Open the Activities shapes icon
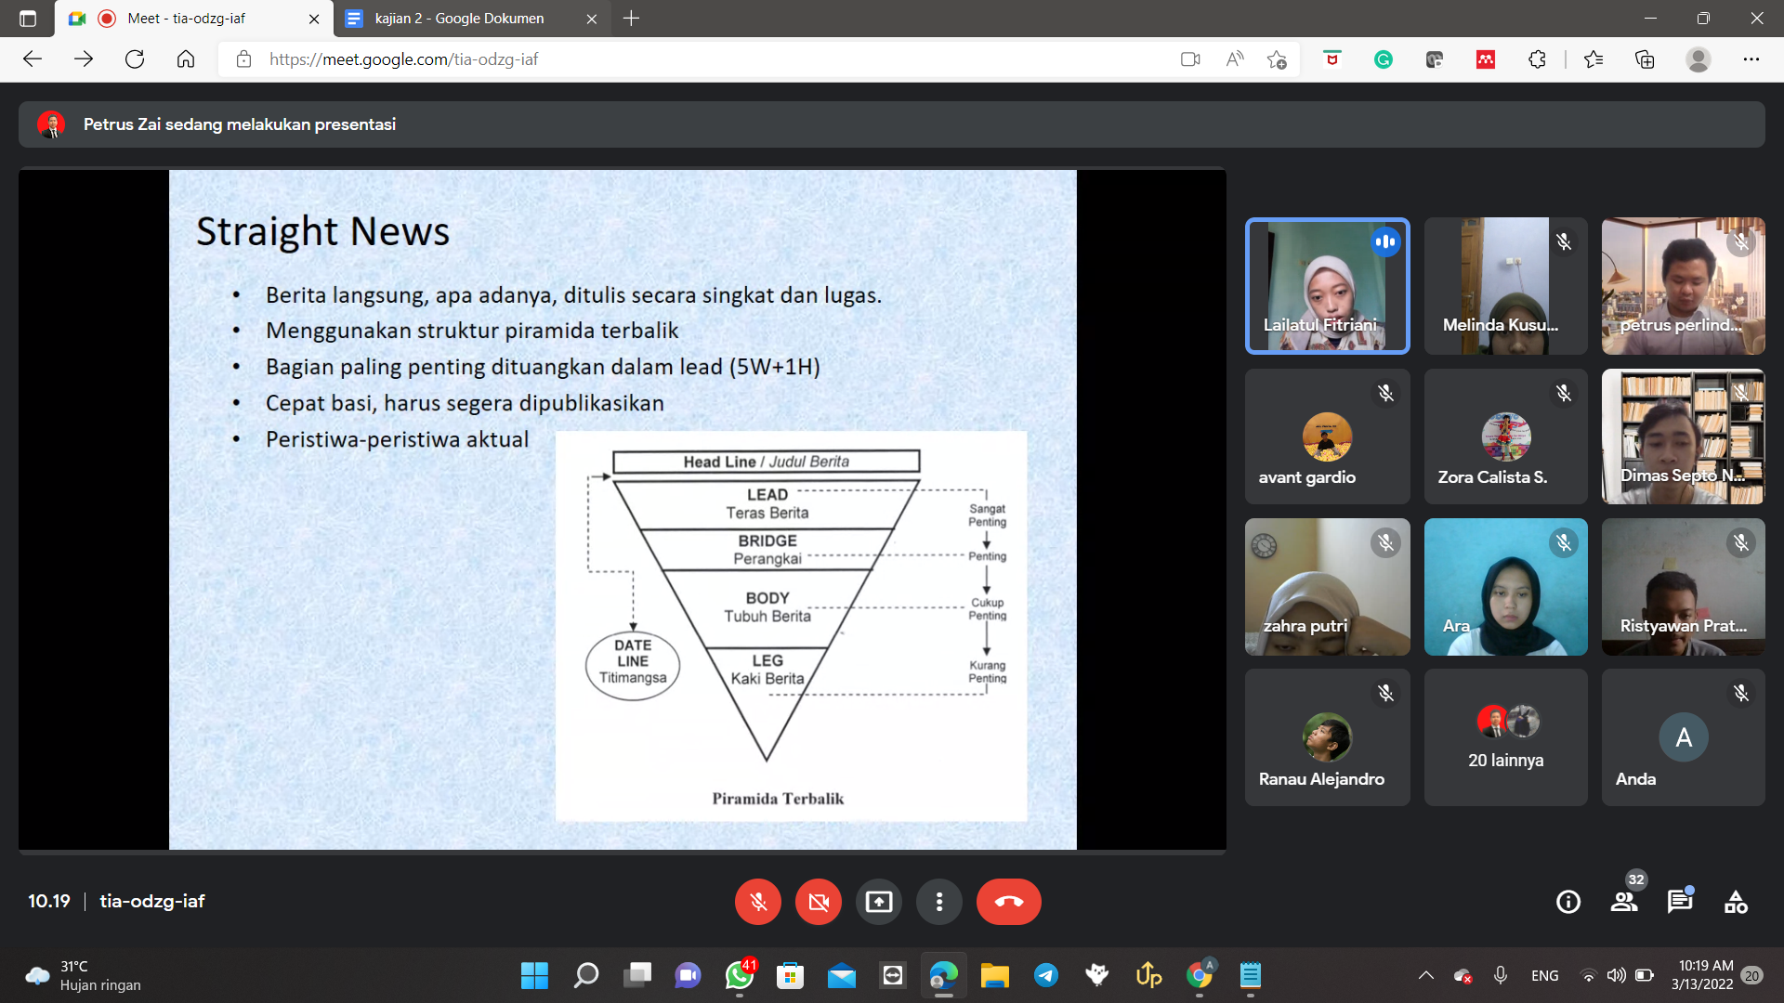This screenshot has width=1784, height=1003. [x=1735, y=902]
